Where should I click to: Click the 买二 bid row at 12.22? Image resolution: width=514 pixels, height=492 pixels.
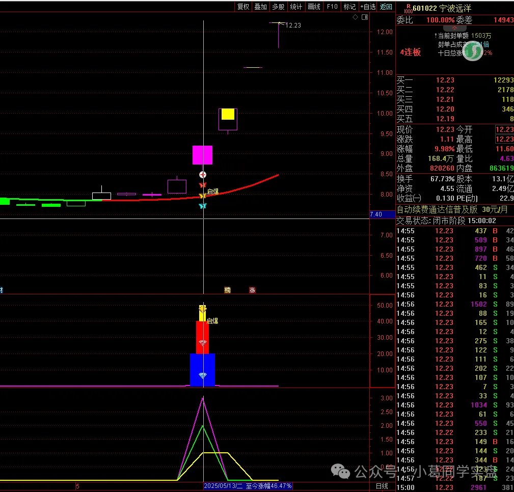pos(455,90)
